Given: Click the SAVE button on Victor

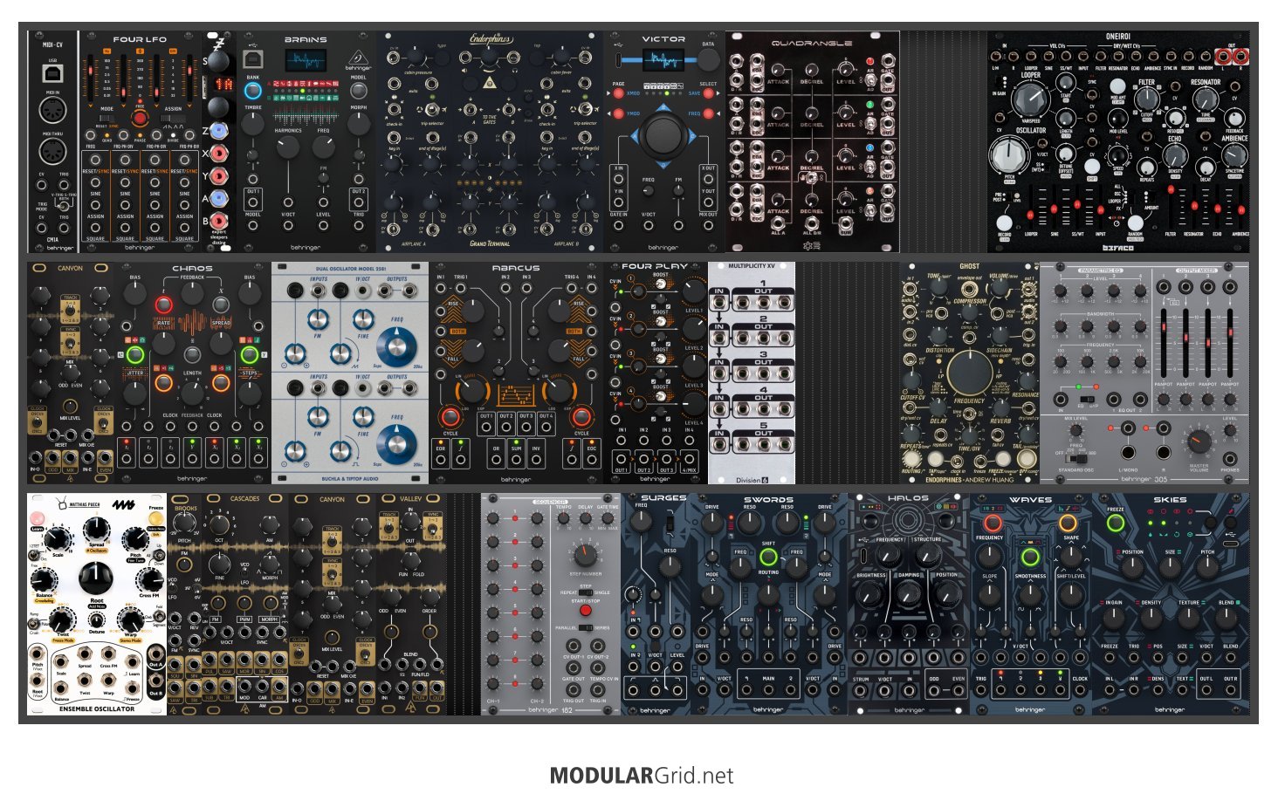Looking at the screenshot, I should point(708,93).
